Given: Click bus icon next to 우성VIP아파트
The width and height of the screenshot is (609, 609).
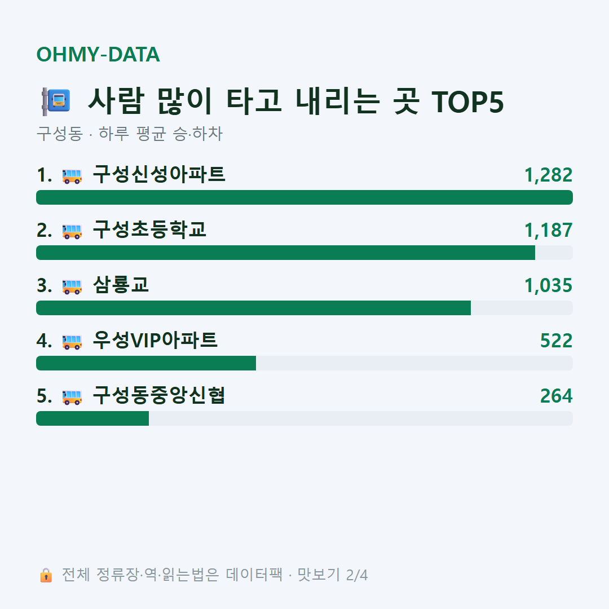Looking at the screenshot, I should click(x=72, y=342).
